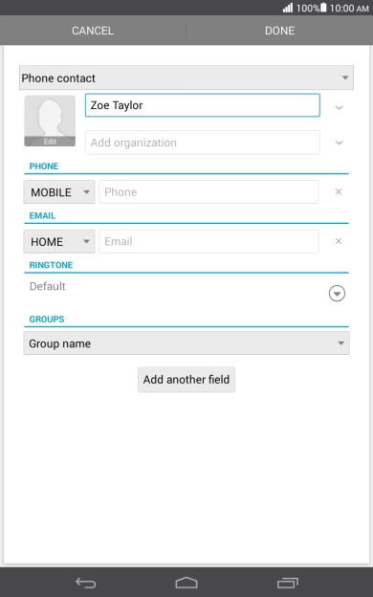
Task: Tap the battery status icon
Action: pos(323,8)
